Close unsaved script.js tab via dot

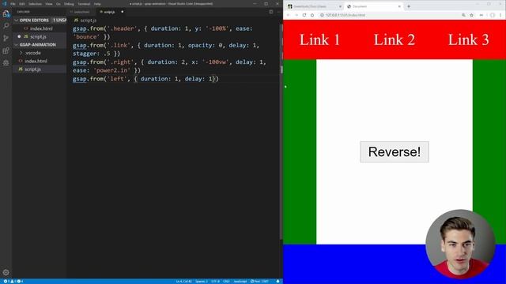123,12
